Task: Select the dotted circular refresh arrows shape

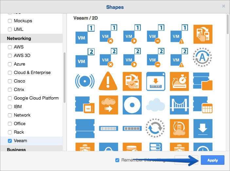Action: coord(155,128)
